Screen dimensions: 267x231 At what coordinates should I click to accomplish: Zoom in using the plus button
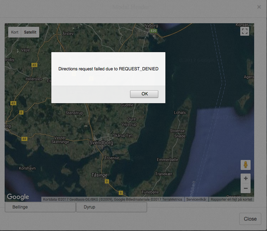point(245,178)
